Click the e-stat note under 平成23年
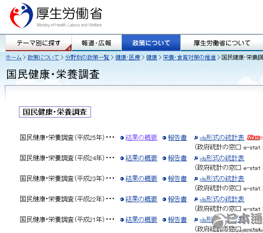Viewport: 263px width, 233px height. 229,188
